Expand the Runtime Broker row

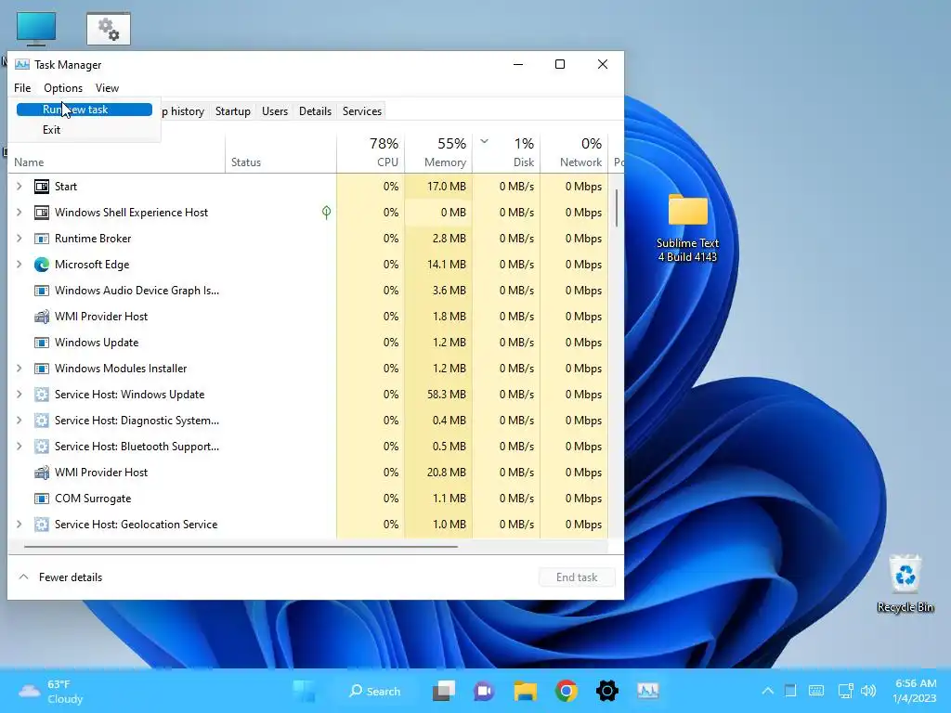[19, 239]
